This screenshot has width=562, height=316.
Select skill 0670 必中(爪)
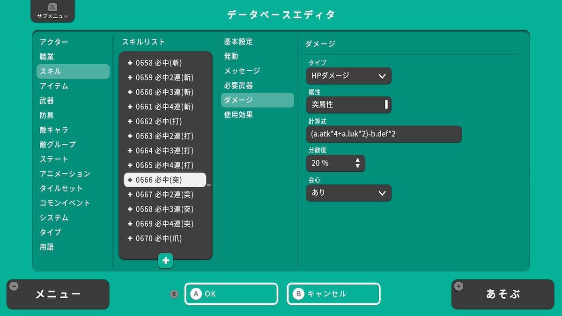click(x=165, y=238)
